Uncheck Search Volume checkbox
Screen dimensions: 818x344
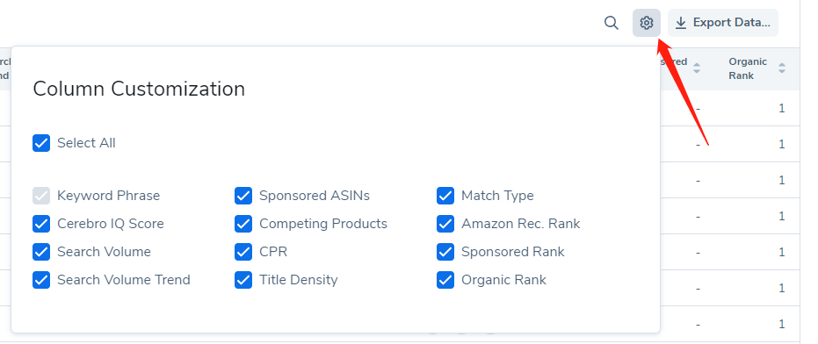point(41,252)
